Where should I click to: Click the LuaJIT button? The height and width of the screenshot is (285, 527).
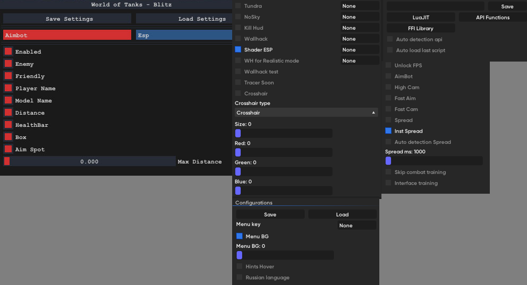(421, 17)
